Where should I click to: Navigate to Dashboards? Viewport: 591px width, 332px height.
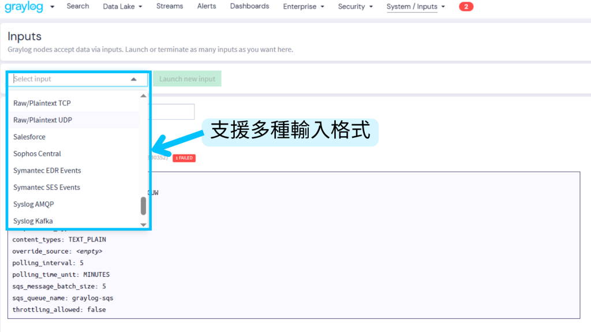click(249, 6)
